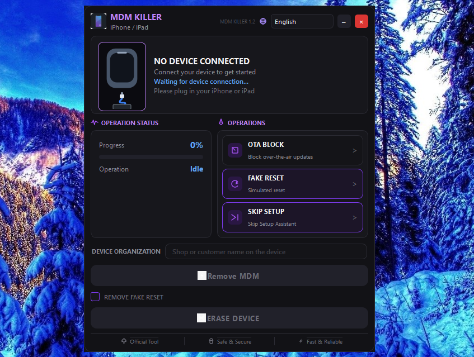
Task: Select the SKIP SETUP operation
Action: pyautogui.click(x=293, y=217)
